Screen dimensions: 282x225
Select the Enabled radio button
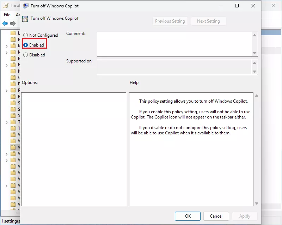tap(25, 45)
